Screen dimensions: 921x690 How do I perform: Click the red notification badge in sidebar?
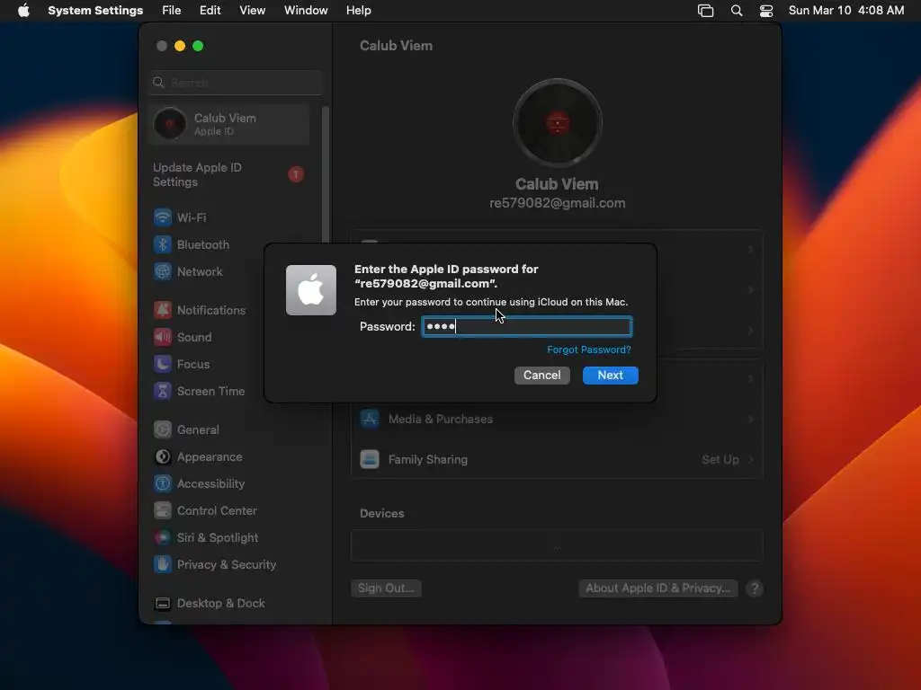pyautogui.click(x=296, y=174)
